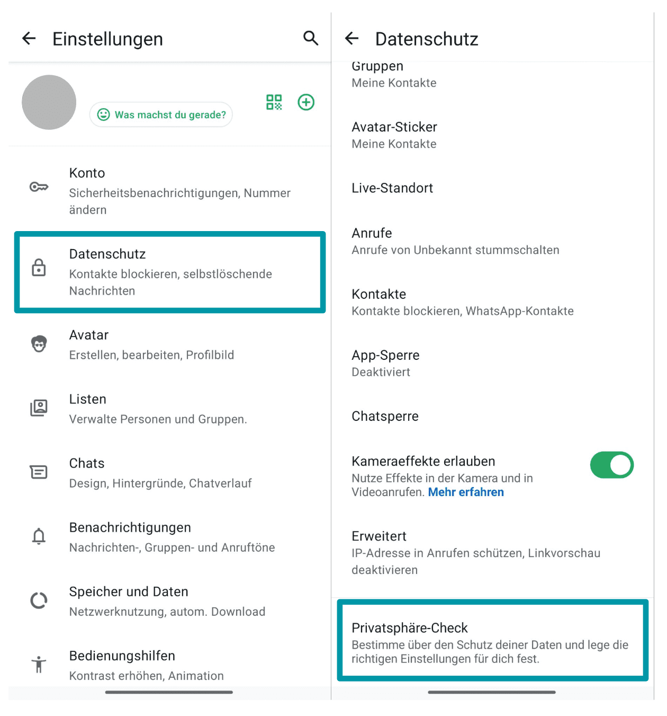The height and width of the screenshot is (716, 667).
Task: Tap the Benachrichtigungen bell icon
Action: point(39,536)
